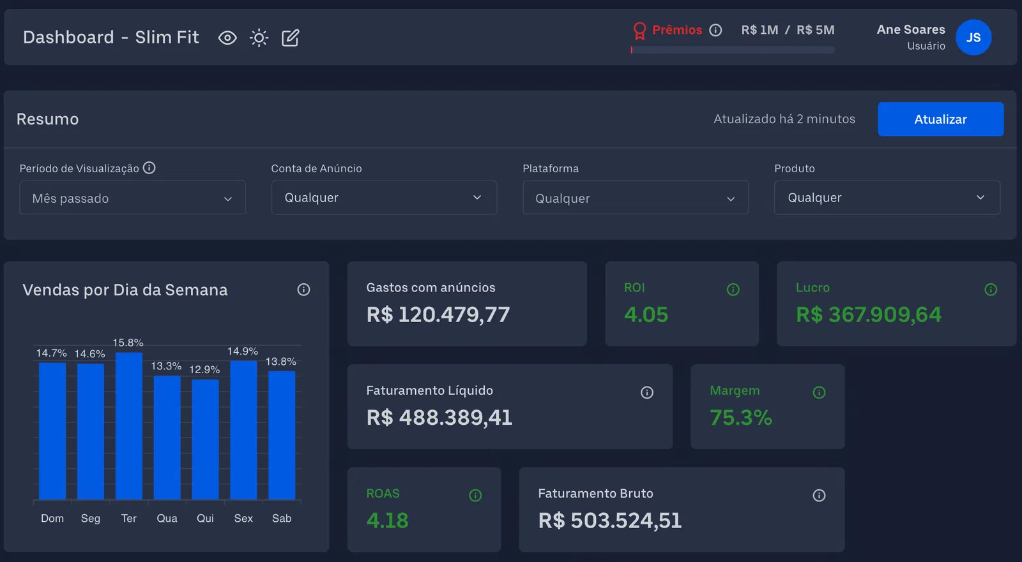Click info icon beside Período de Visualização

[149, 168]
